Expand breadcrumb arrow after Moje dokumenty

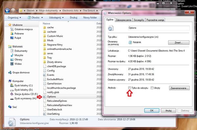click(x=60, y=11)
